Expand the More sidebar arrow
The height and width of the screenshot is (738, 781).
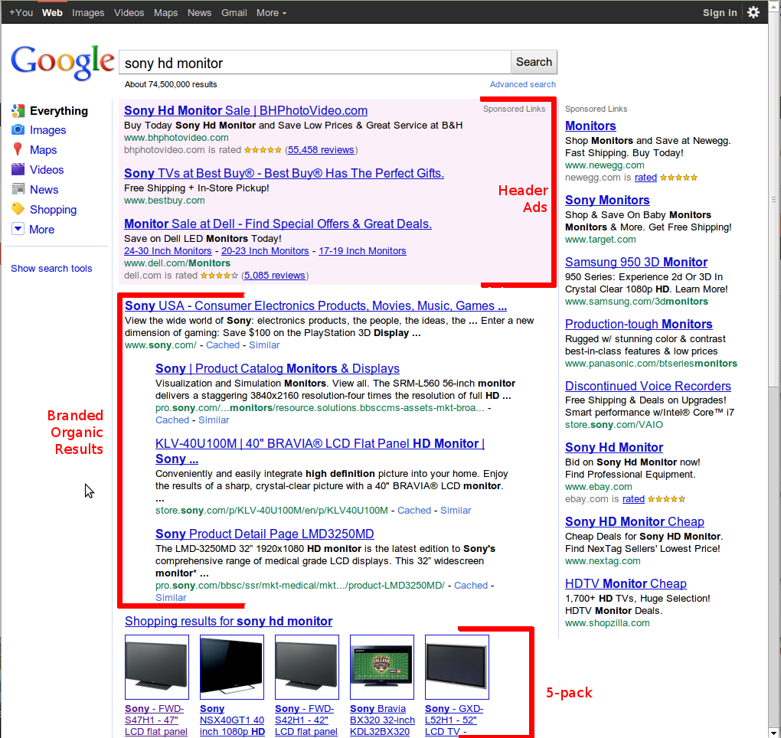coord(18,230)
